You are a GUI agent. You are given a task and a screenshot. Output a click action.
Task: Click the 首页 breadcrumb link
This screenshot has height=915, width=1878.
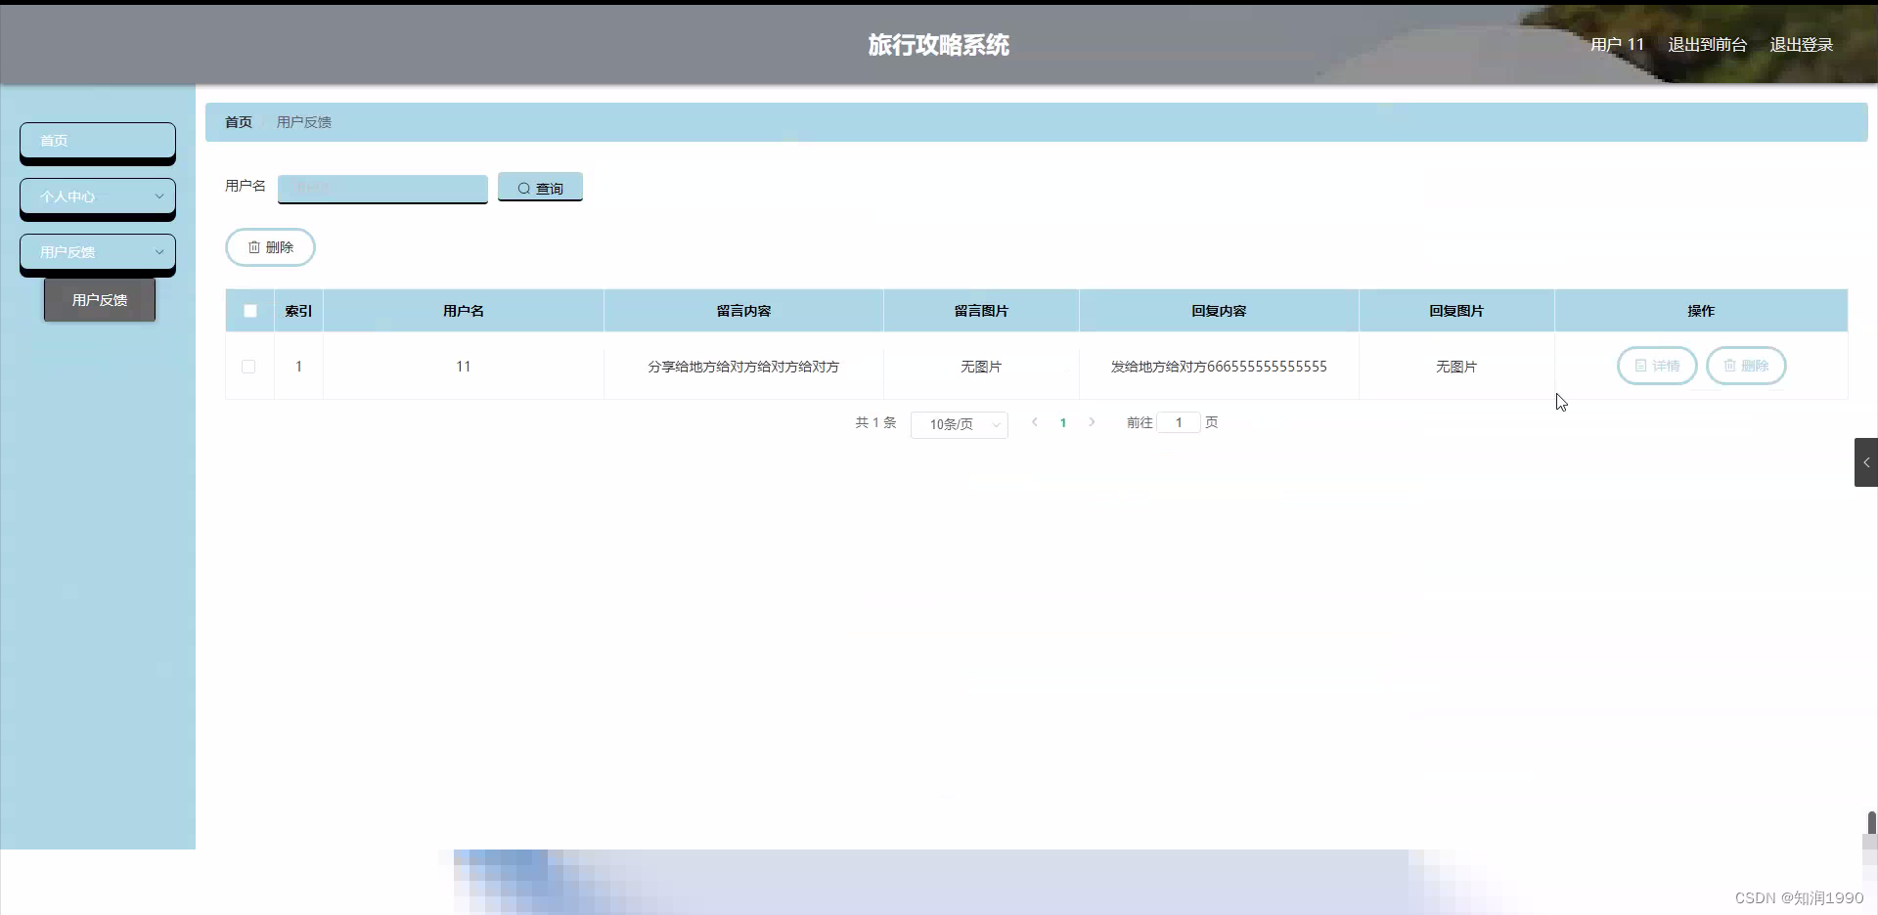237,121
